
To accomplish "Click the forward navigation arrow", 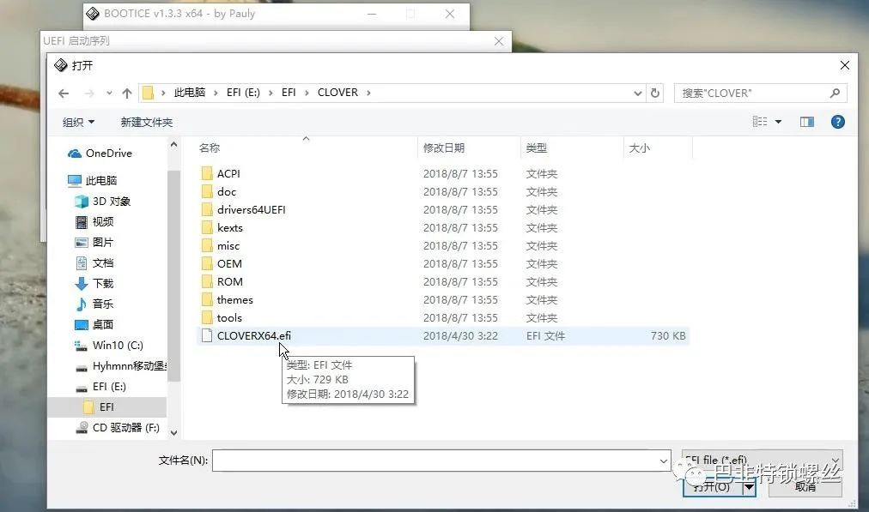I will click(x=88, y=93).
